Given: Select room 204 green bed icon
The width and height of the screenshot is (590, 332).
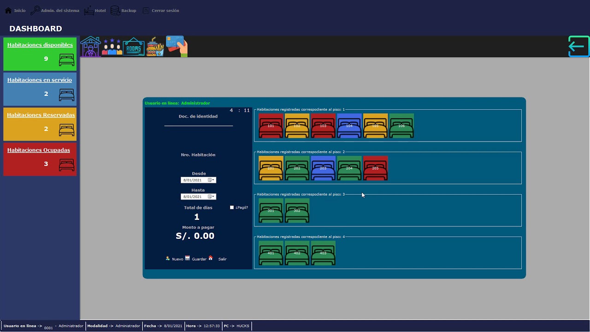Looking at the screenshot, I should [349, 168].
